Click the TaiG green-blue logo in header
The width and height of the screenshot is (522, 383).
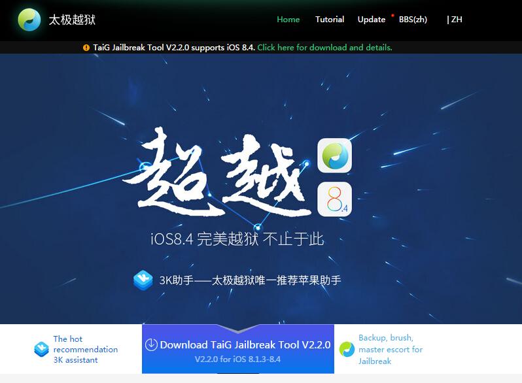pyautogui.click(x=29, y=20)
